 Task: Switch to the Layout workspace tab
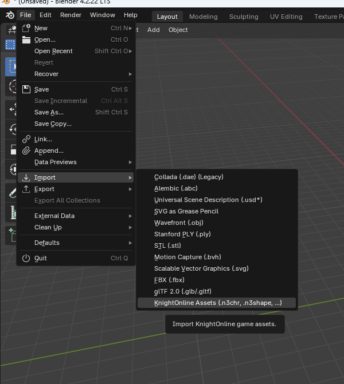pyautogui.click(x=167, y=17)
